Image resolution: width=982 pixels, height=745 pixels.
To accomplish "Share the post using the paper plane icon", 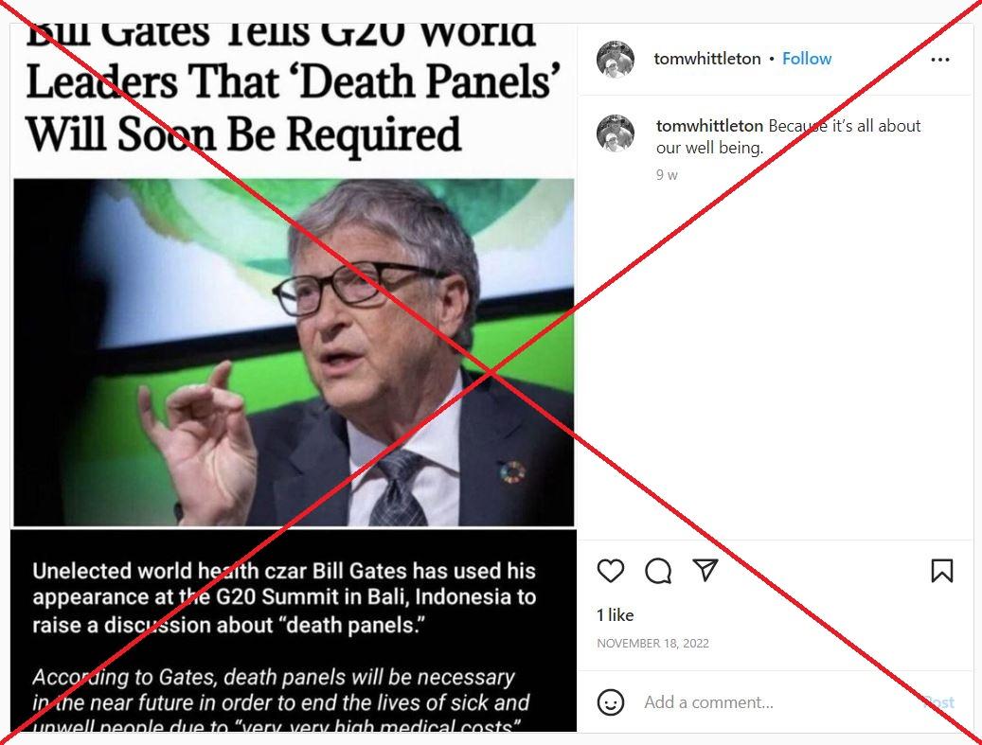I will point(705,570).
